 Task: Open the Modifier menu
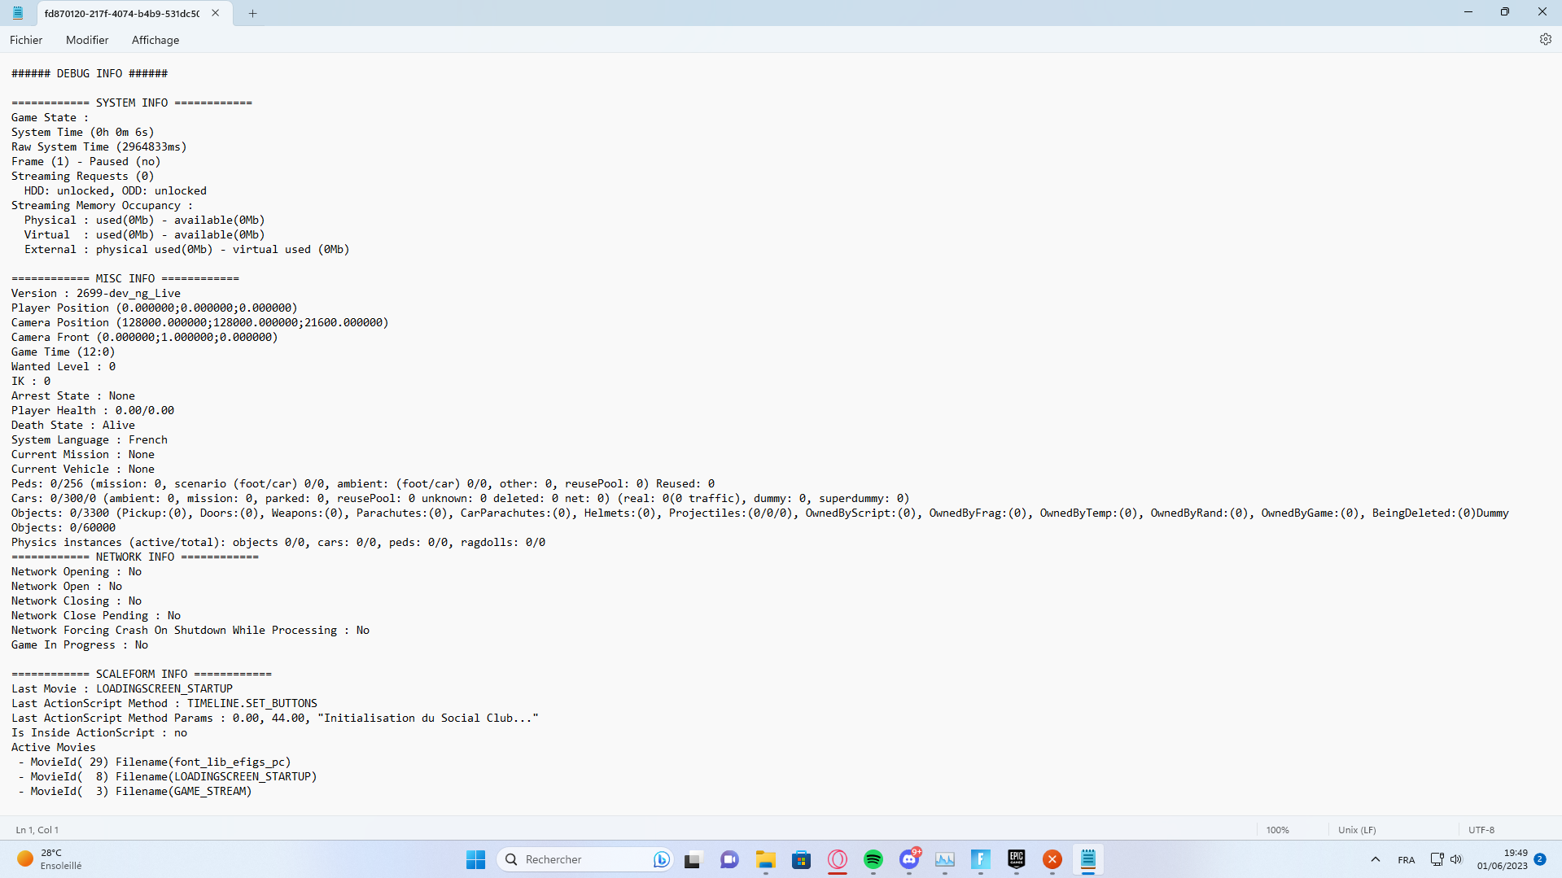[x=87, y=40]
